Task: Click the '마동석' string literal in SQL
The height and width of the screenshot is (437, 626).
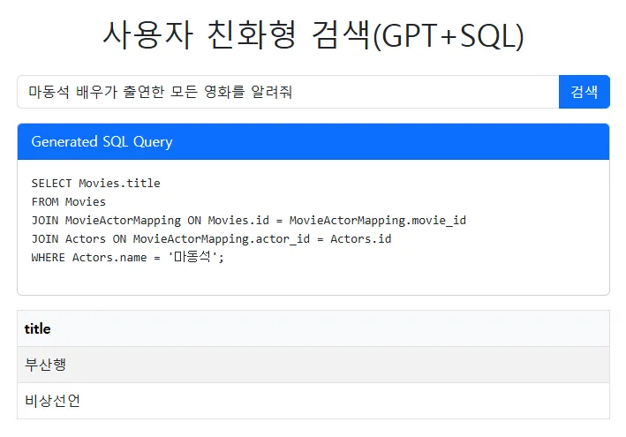Action: pos(195,258)
